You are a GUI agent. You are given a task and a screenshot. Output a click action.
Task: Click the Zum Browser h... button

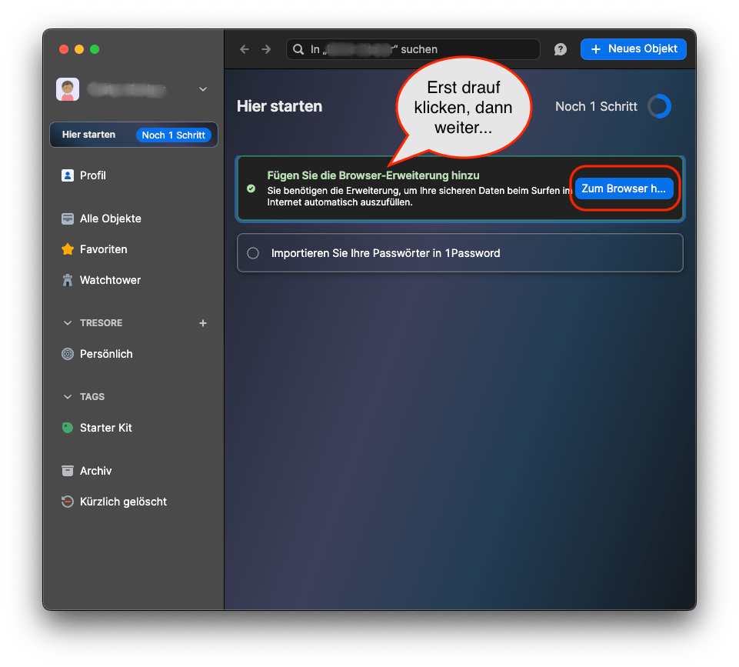click(x=624, y=188)
